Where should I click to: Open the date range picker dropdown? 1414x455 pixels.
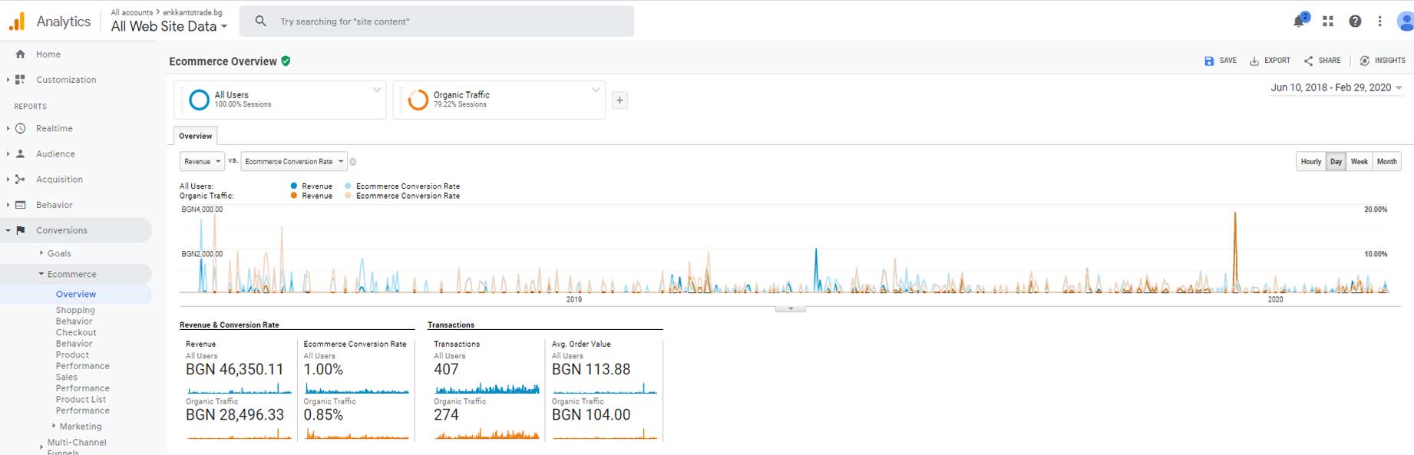1336,87
